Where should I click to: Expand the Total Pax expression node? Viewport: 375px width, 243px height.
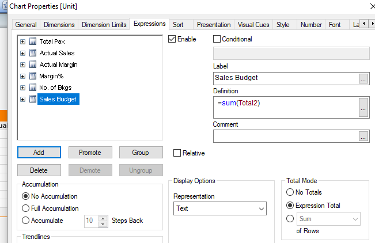(x=22, y=41)
